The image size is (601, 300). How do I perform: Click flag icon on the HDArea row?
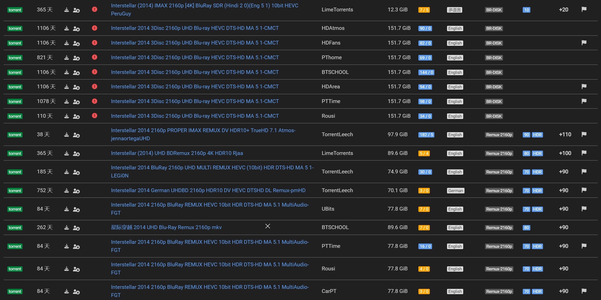[584, 87]
